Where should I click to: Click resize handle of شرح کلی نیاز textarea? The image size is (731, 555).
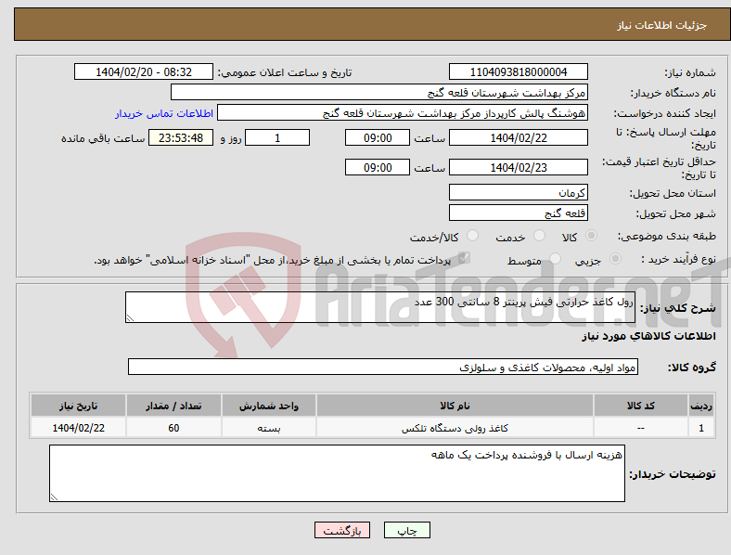[130, 318]
